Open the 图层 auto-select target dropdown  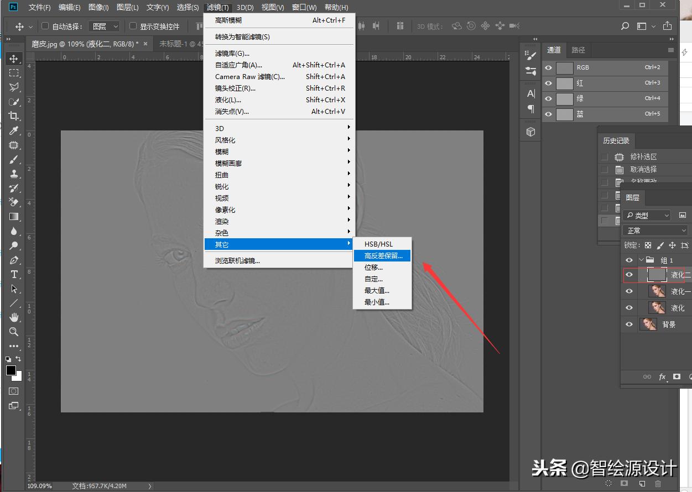[105, 26]
